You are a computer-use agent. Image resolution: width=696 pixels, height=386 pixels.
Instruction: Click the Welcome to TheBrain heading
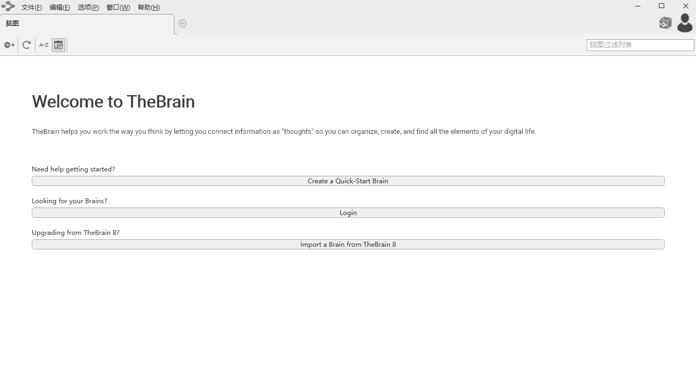[113, 102]
